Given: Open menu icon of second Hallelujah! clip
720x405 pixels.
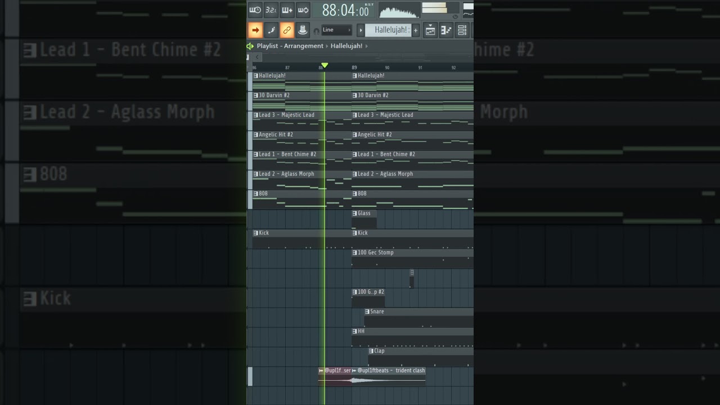Looking at the screenshot, I should point(355,75).
